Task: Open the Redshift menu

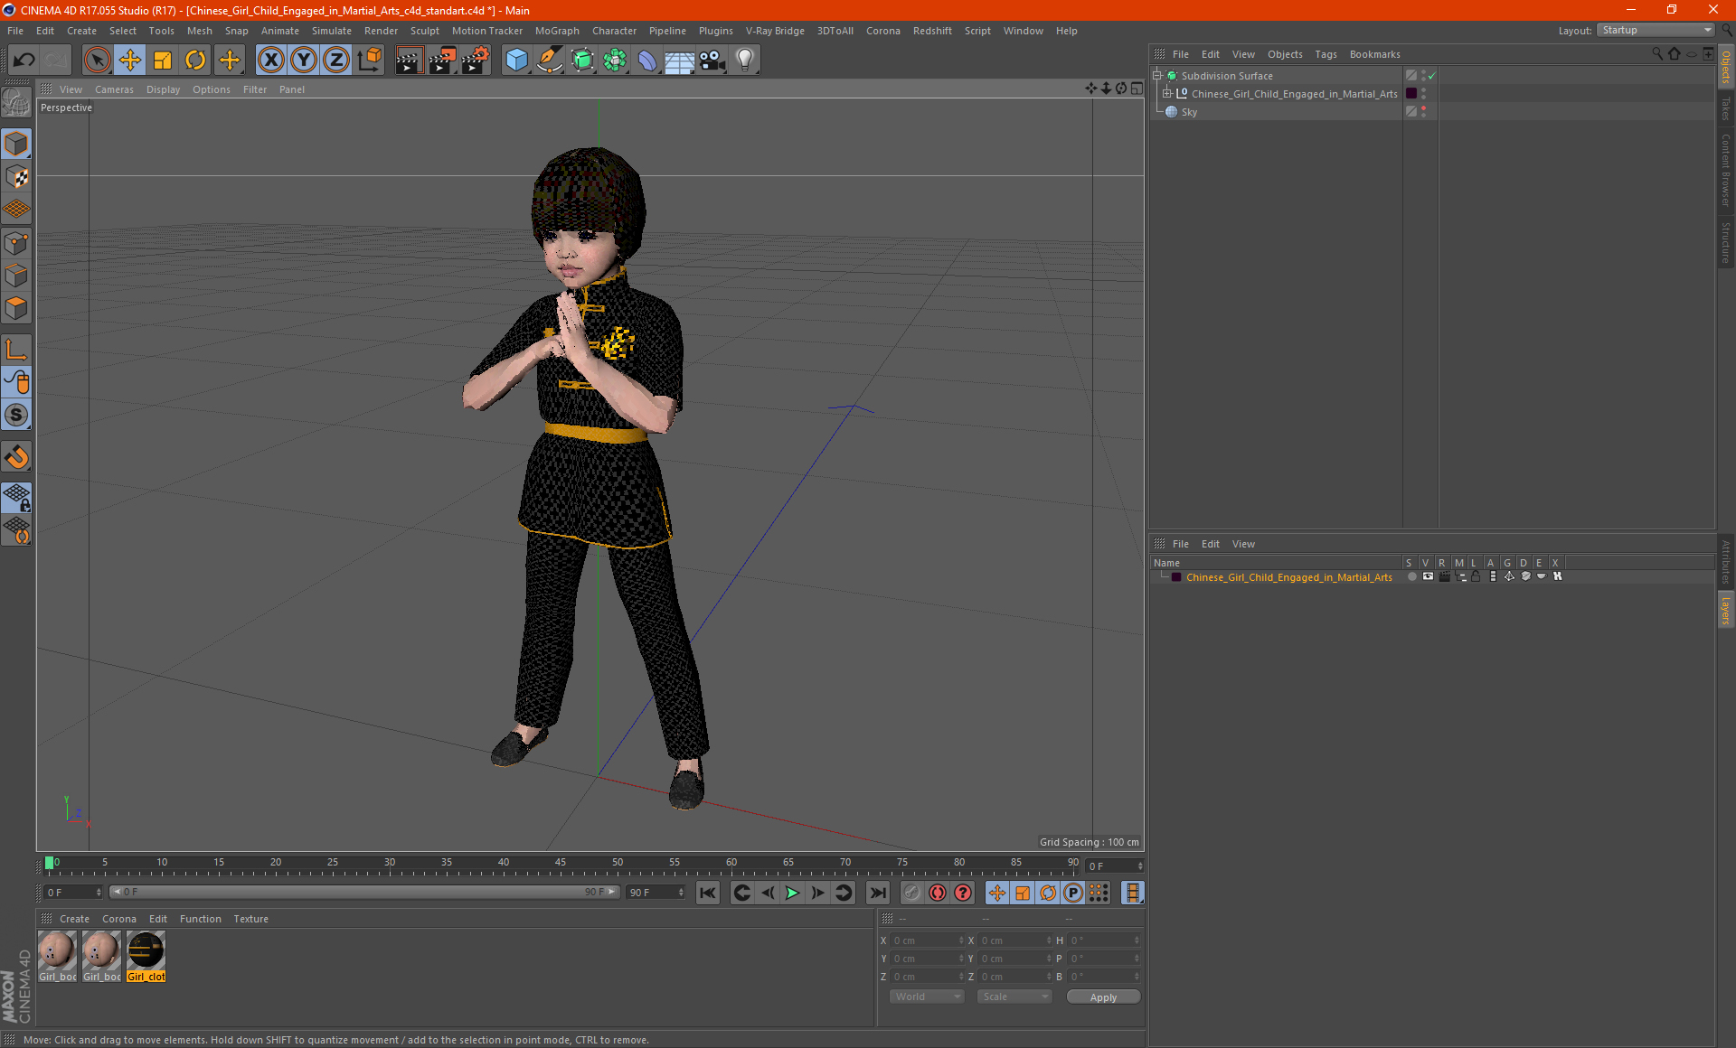Action: coord(932,31)
